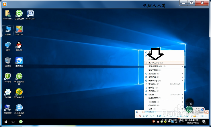Open the Administrator folder desktop icon

click(8, 15)
